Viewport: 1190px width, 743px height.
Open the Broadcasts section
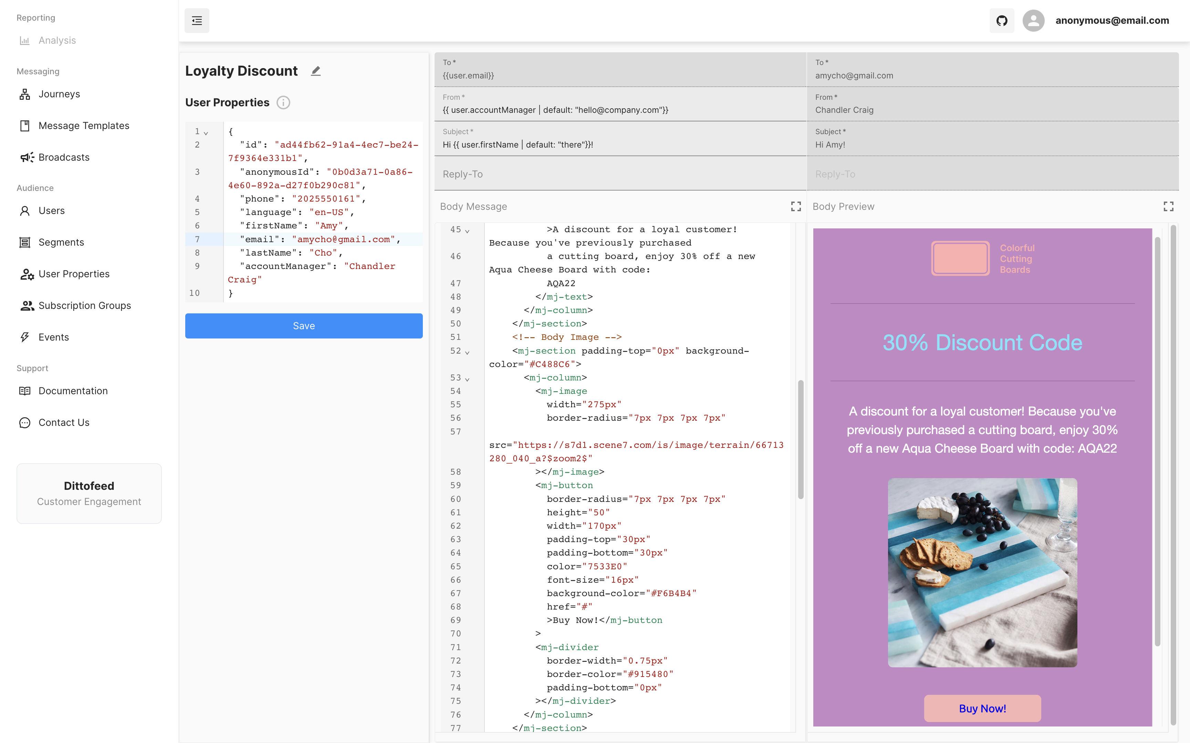pyautogui.click(x=64, y=157)
